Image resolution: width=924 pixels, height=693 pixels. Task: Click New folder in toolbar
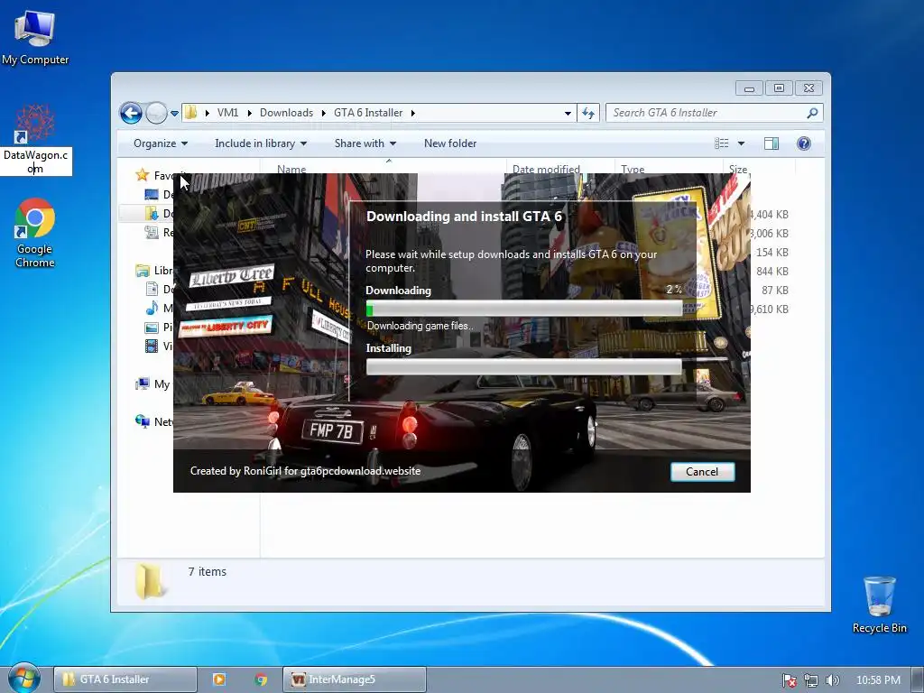[450, 143]
